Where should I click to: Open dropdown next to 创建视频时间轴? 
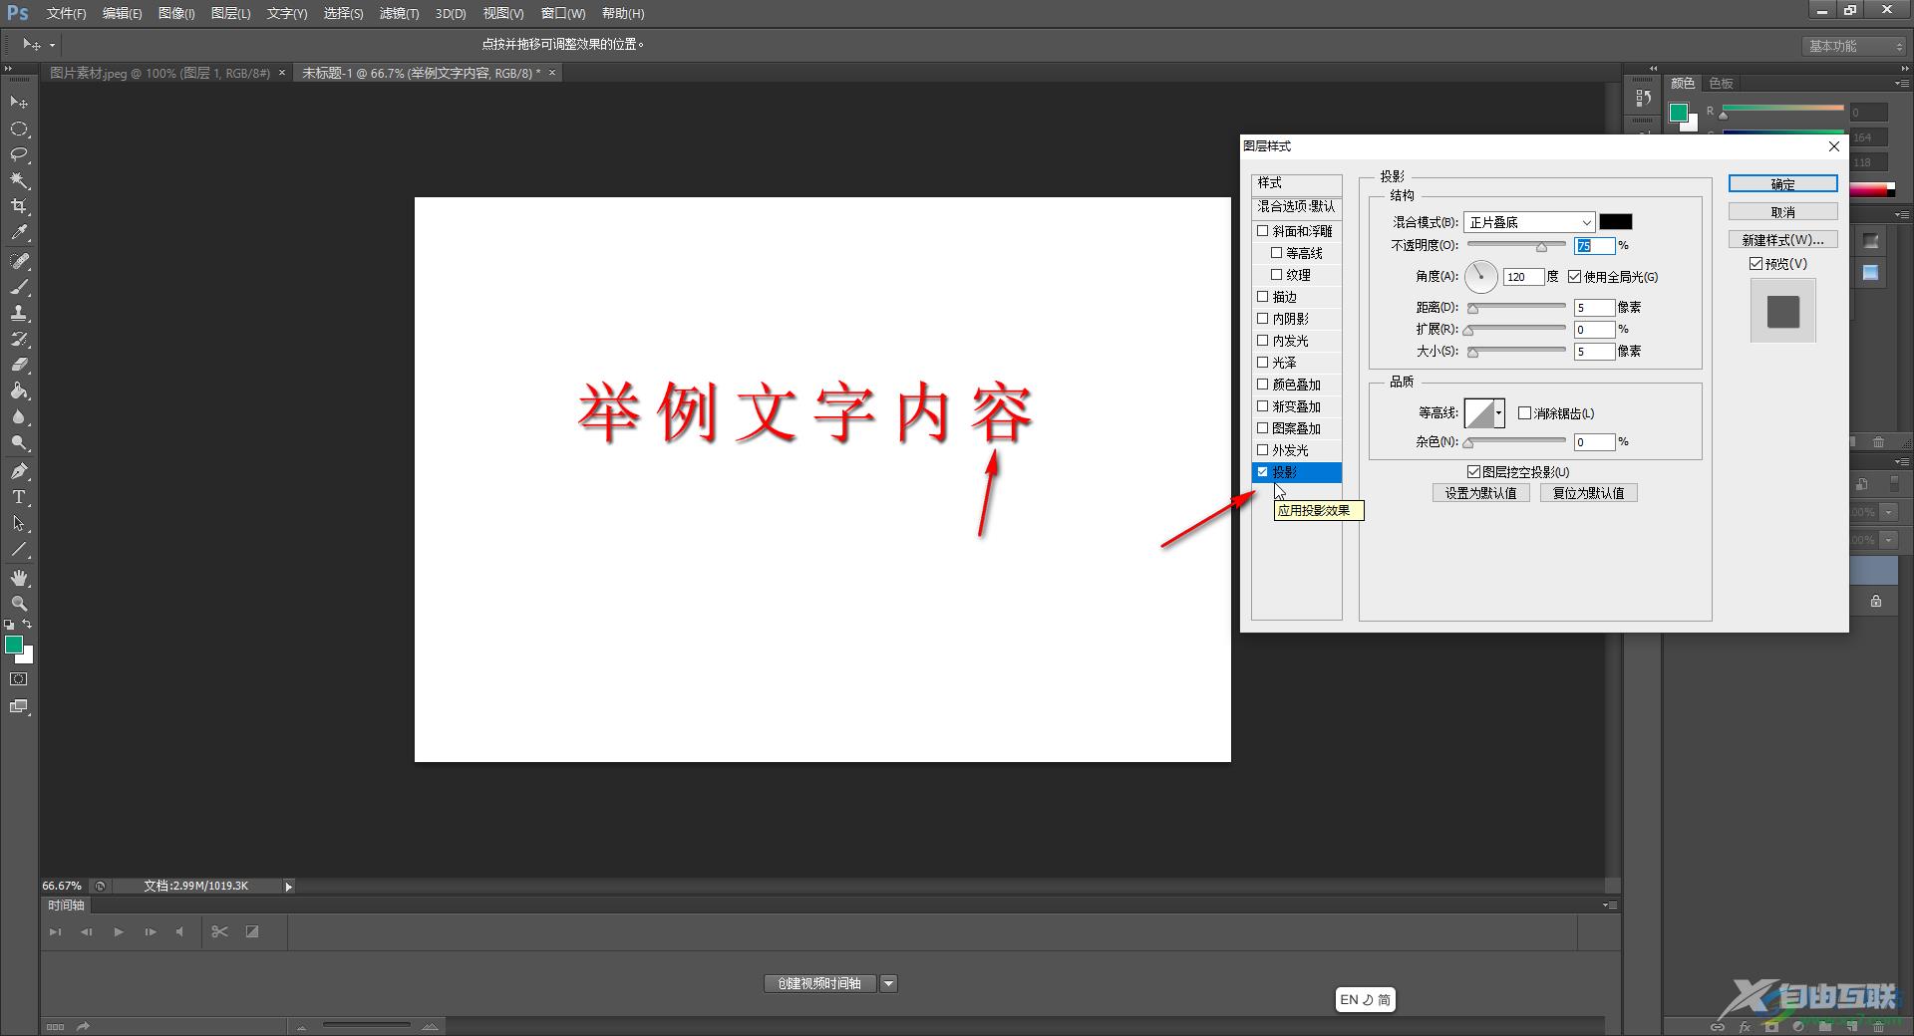click(888, 984)
